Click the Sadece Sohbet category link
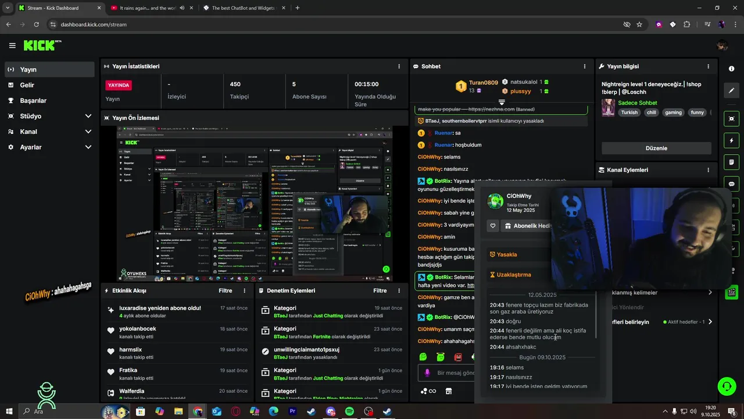 click(638, 103)
